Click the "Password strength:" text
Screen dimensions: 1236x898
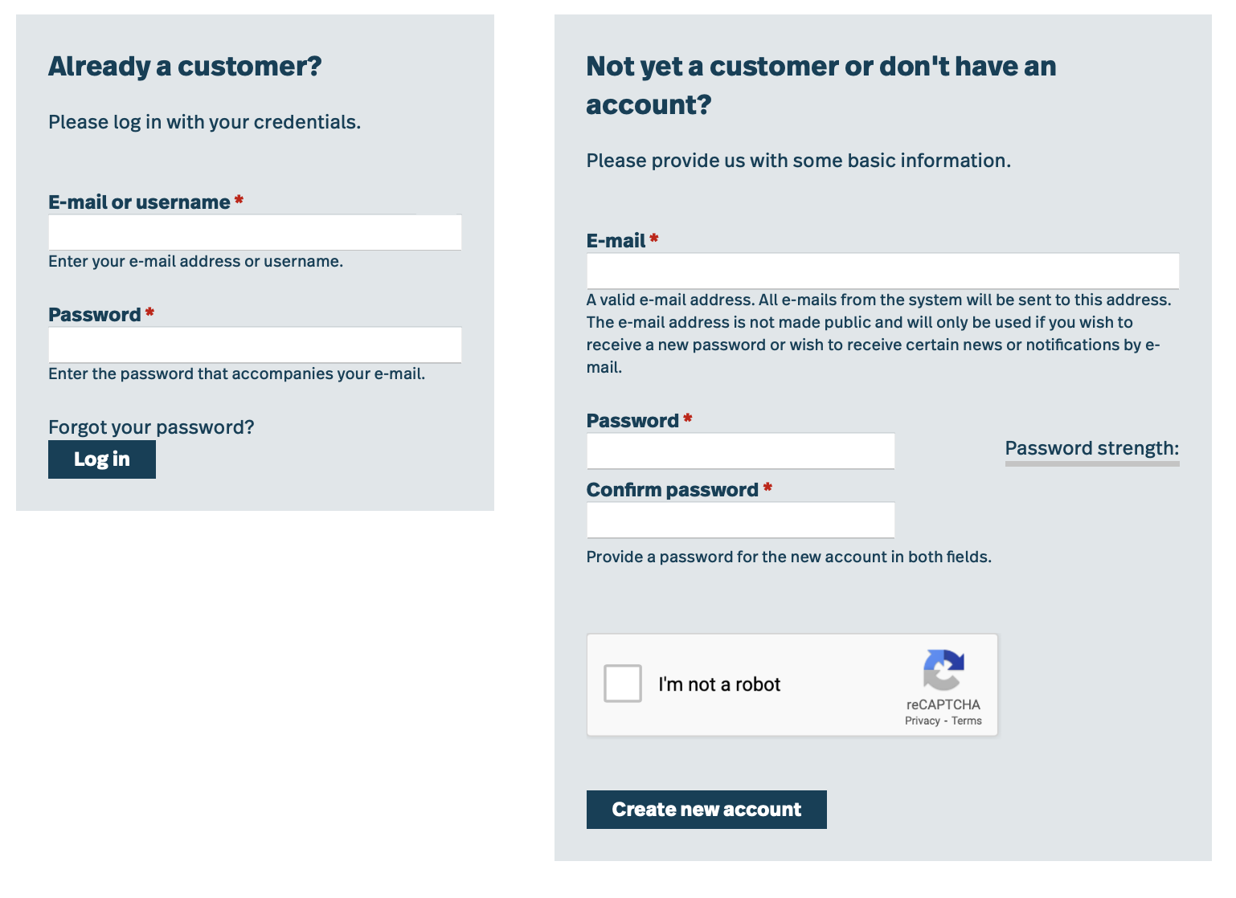(1092, 448)
